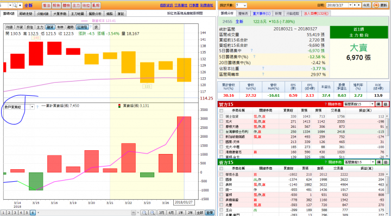The width and height of the screenshot is (391, 216).
Task: Open the stock code dropdown arrow at top left
Action: (10, 5)
